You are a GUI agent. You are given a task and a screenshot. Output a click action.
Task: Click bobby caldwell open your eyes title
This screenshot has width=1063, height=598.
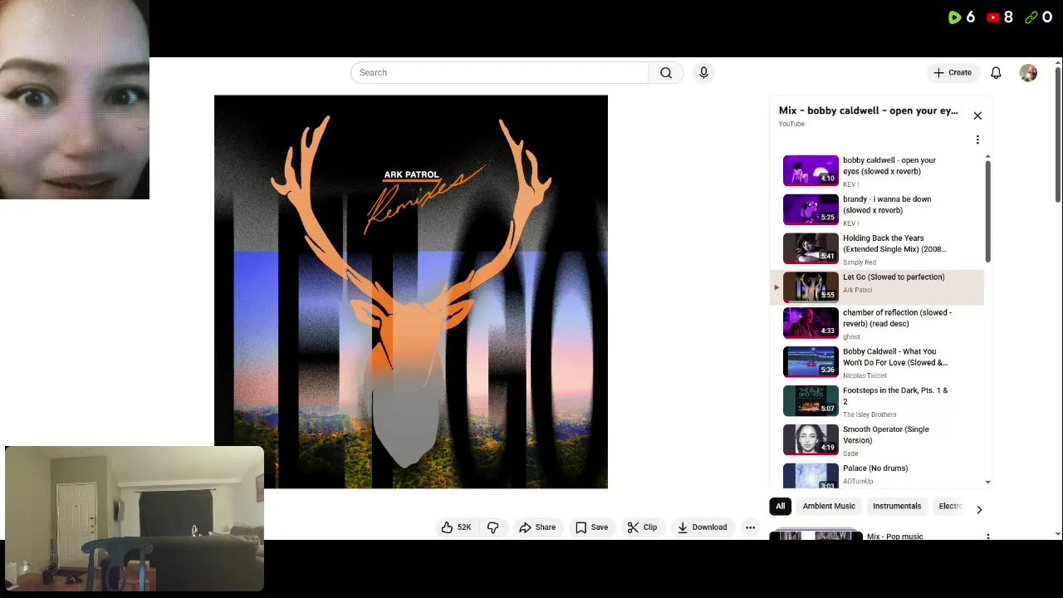coord(889,166)
